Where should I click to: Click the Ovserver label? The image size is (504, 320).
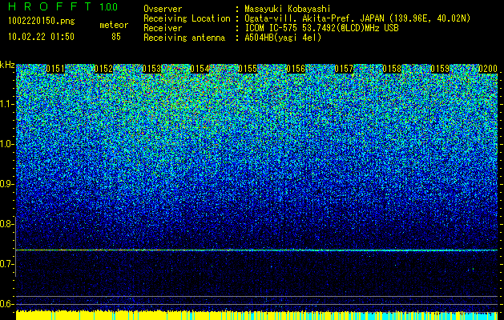pyautogui.click(x=163, y=9)
